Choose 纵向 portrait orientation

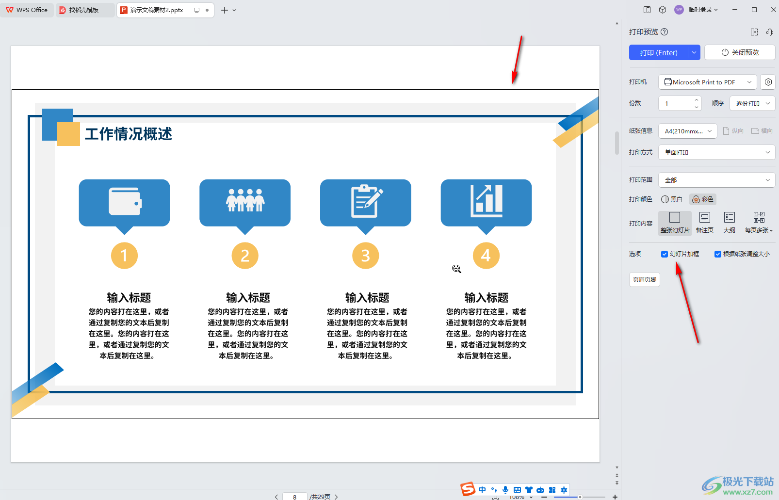[733, 131]
